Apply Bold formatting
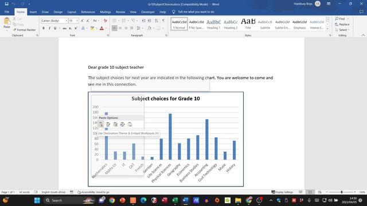Screen dimensions: 367x206 coord(44,28)
